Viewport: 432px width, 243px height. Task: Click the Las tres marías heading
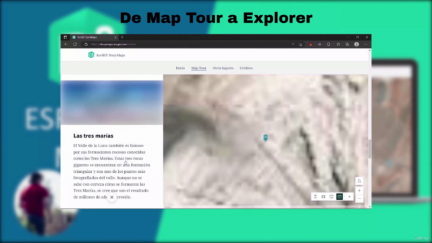[x=93, y=136]
